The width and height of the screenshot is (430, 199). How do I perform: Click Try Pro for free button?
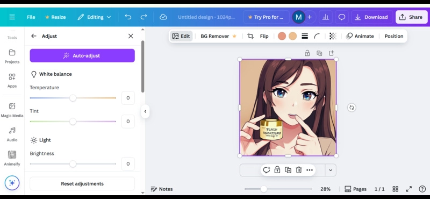[266, 17]
